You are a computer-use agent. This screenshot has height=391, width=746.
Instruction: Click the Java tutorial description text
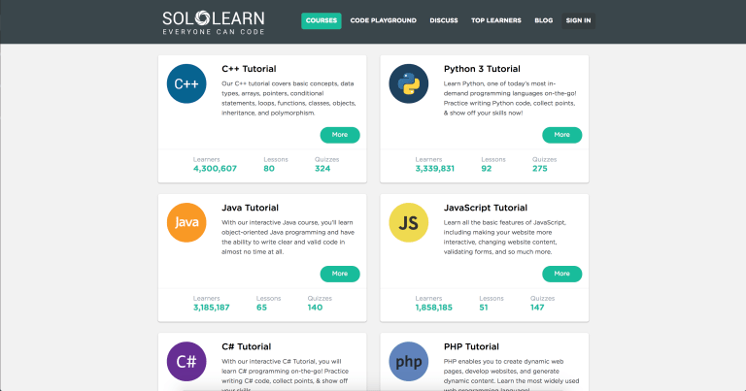(x=288, y=237)
